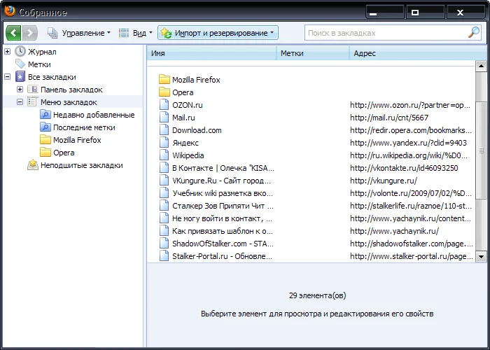
Task: Maximize the Собранное window
Action: tap(426, 13)
